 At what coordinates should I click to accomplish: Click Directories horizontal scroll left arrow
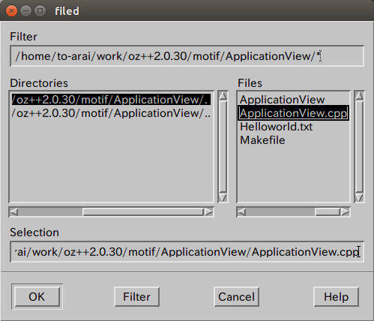(13, 212)
